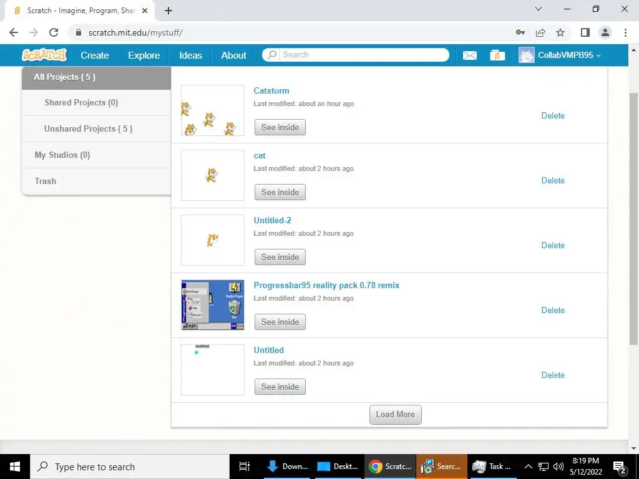Open the Catstorm project title link
This screenshot has width=639, height=479.
tap(271, 91)
